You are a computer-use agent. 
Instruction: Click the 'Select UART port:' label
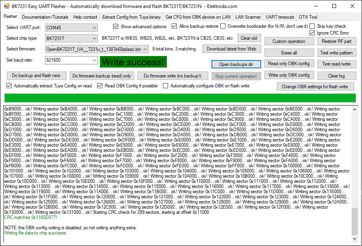pyautogui.click(x=23, y=27)
